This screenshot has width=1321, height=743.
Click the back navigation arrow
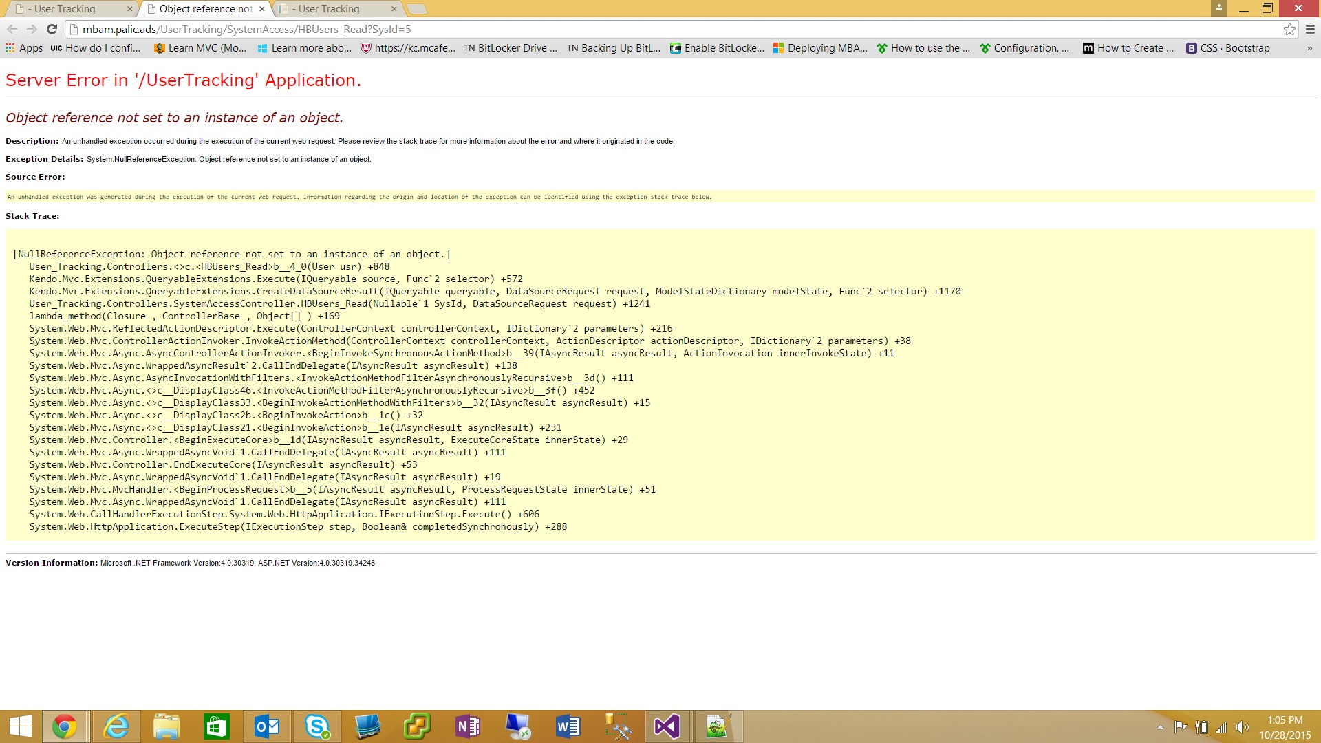click(12, 29)
